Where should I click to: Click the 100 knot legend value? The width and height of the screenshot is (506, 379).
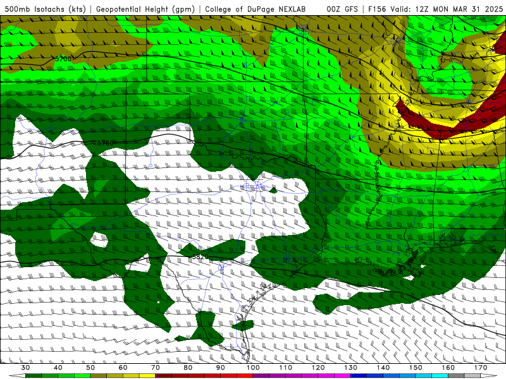(x=253, y=368)
